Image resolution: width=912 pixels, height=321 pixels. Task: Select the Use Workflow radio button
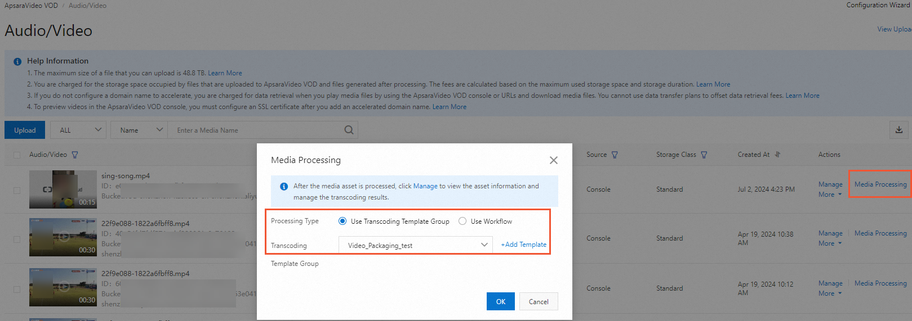462,221
